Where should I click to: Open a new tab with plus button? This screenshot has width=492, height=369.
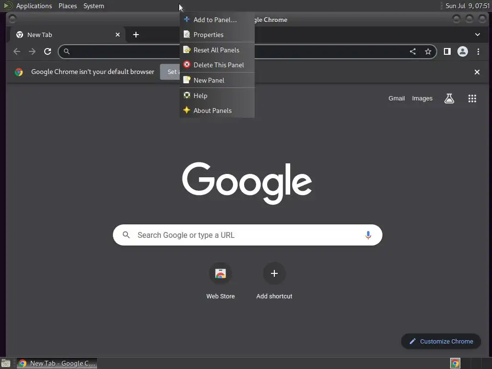(x=136, y=35)
